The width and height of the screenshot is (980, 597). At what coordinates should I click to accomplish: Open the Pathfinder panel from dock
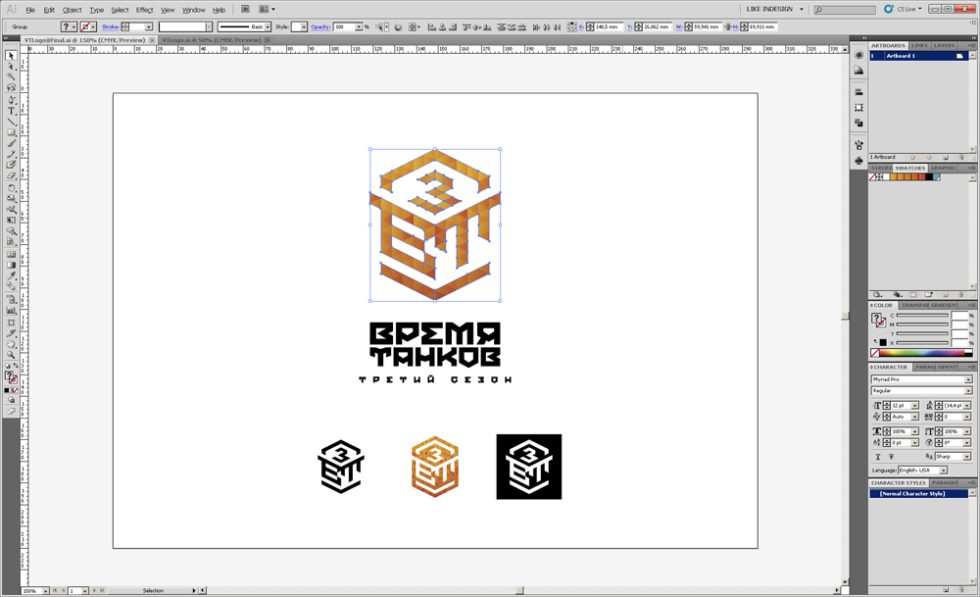tap(858, 124)
